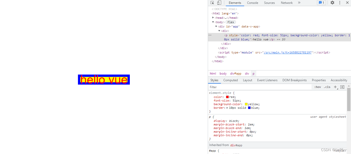Viewport: 351px width, 154px height.
Task: Show more DevTools tabs with double chevron
Action: click(299, 3)
